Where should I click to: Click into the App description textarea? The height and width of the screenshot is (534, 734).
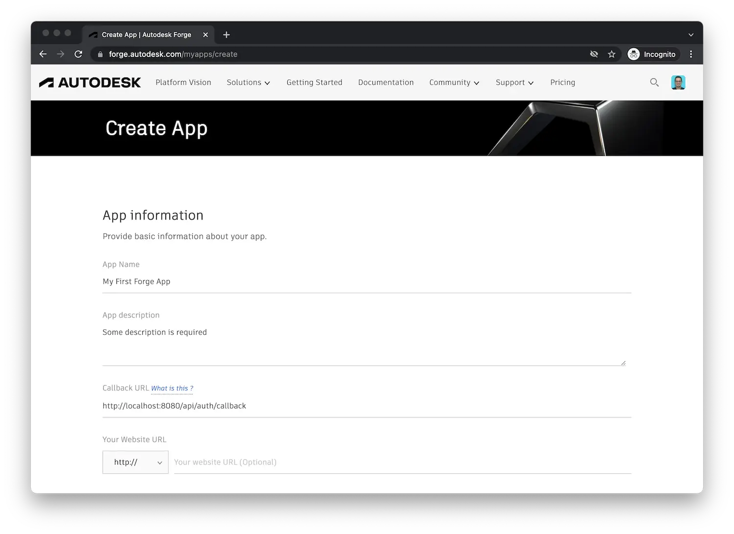point(365,345)
